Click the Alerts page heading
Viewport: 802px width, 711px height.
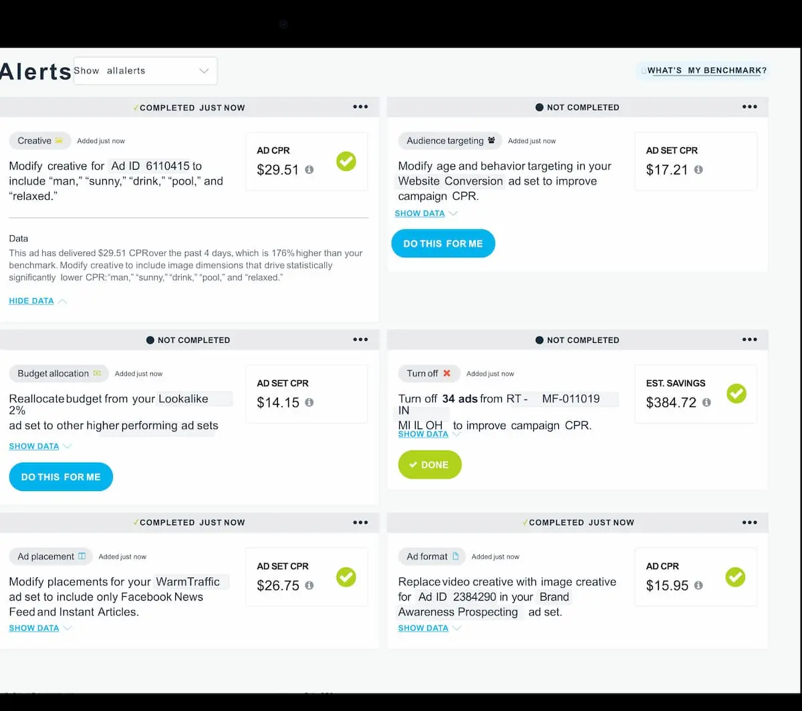coord(35,72)
